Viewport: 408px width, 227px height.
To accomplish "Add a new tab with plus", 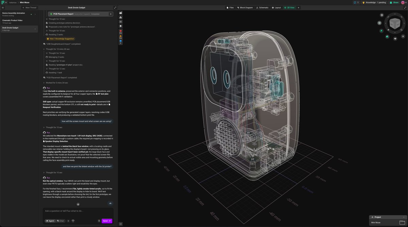I will pyautogui.click(x=298, y=7).
